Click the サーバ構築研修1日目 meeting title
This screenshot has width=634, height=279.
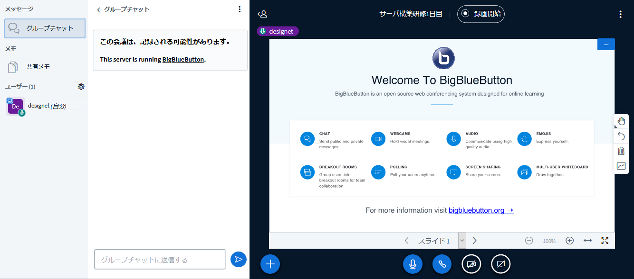(x=411, y=14)
